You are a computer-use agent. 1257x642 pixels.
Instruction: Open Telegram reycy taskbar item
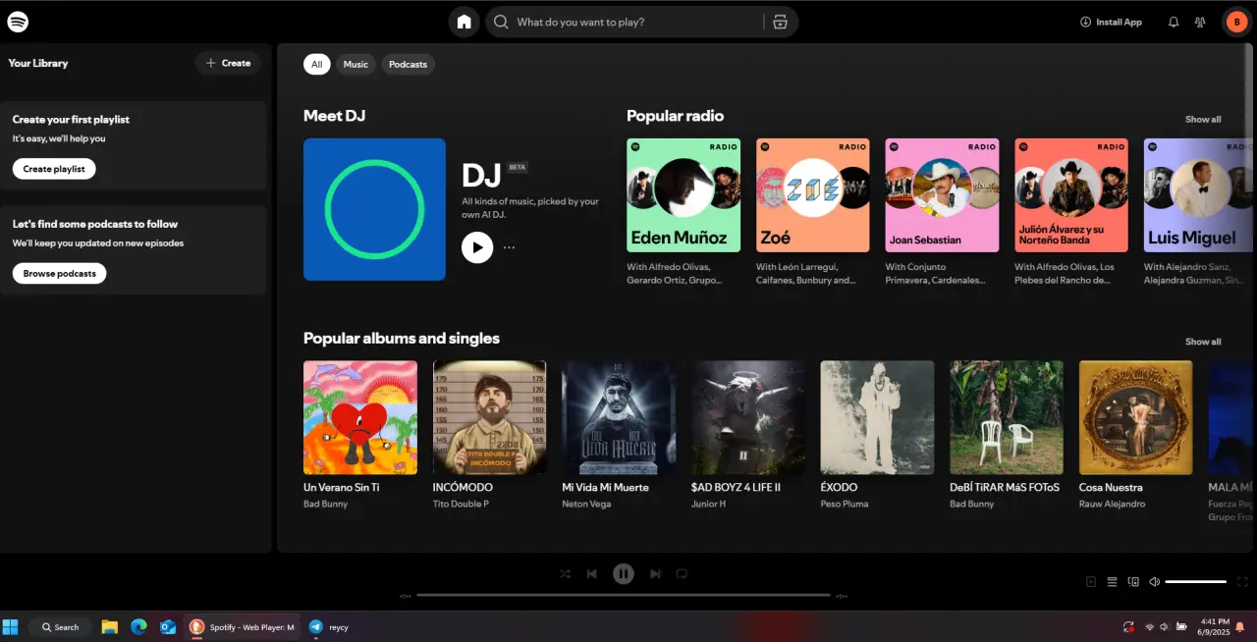click(x=329, y=626)
